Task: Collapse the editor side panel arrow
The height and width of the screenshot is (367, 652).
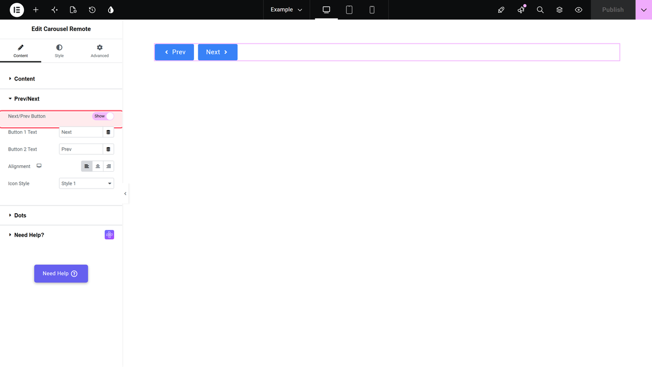Action: click(125, 194)
